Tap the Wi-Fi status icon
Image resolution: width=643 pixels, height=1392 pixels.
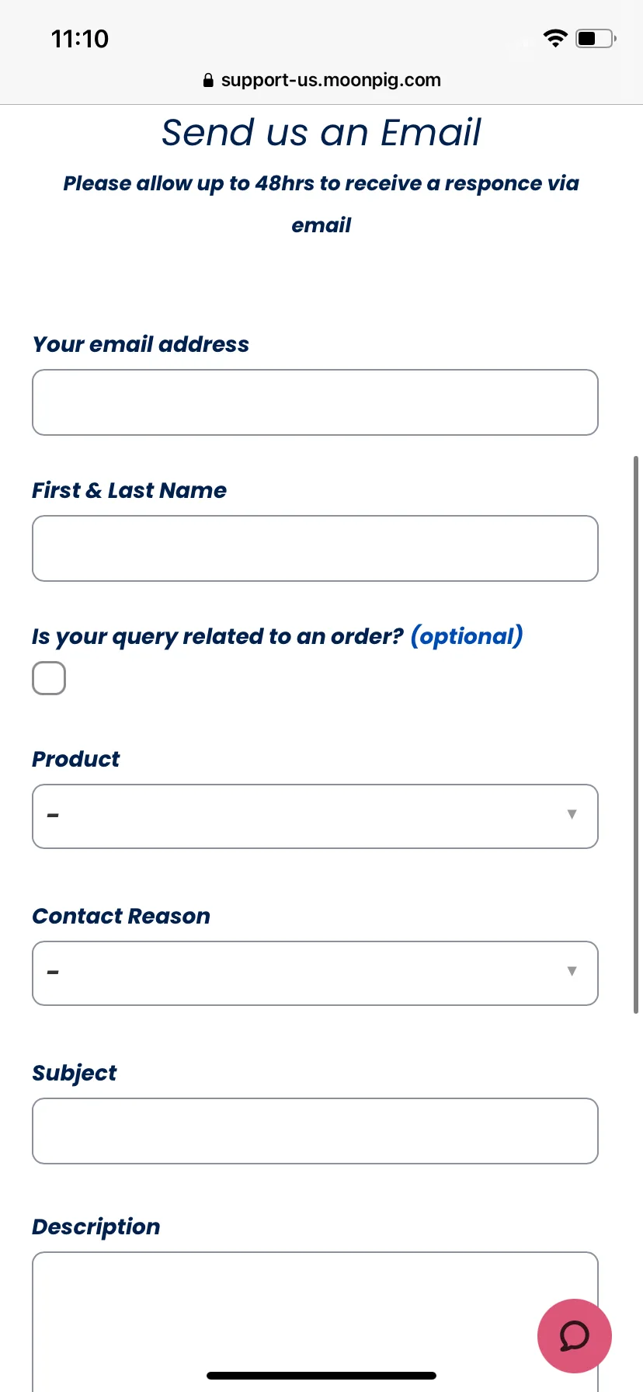555,38
